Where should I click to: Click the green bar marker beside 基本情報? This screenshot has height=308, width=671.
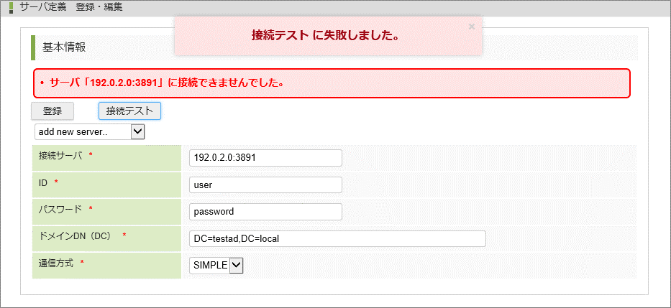[33, 47]
